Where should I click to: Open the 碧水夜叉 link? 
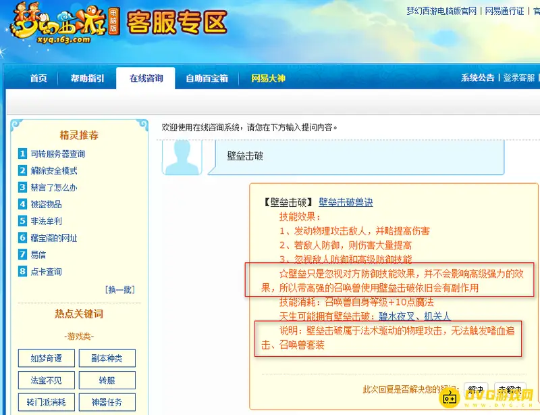[397, 316]
